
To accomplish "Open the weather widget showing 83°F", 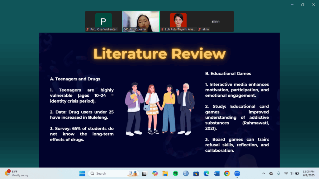I will coord(17,173).
